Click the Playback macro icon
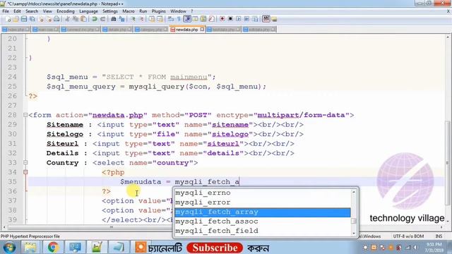The width and height of the screenshot is (452, 254). pos(239,19)
